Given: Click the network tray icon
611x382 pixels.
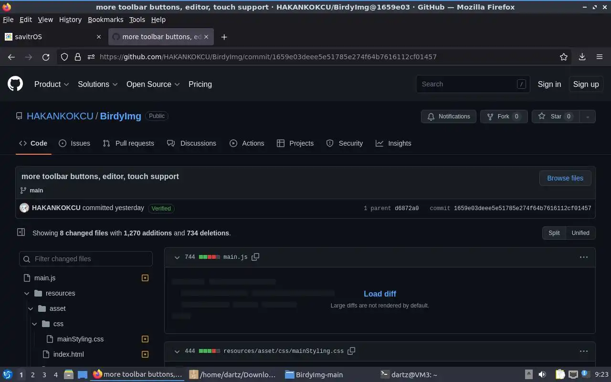Looking at the screenshot, I should [x=573, y=375].
